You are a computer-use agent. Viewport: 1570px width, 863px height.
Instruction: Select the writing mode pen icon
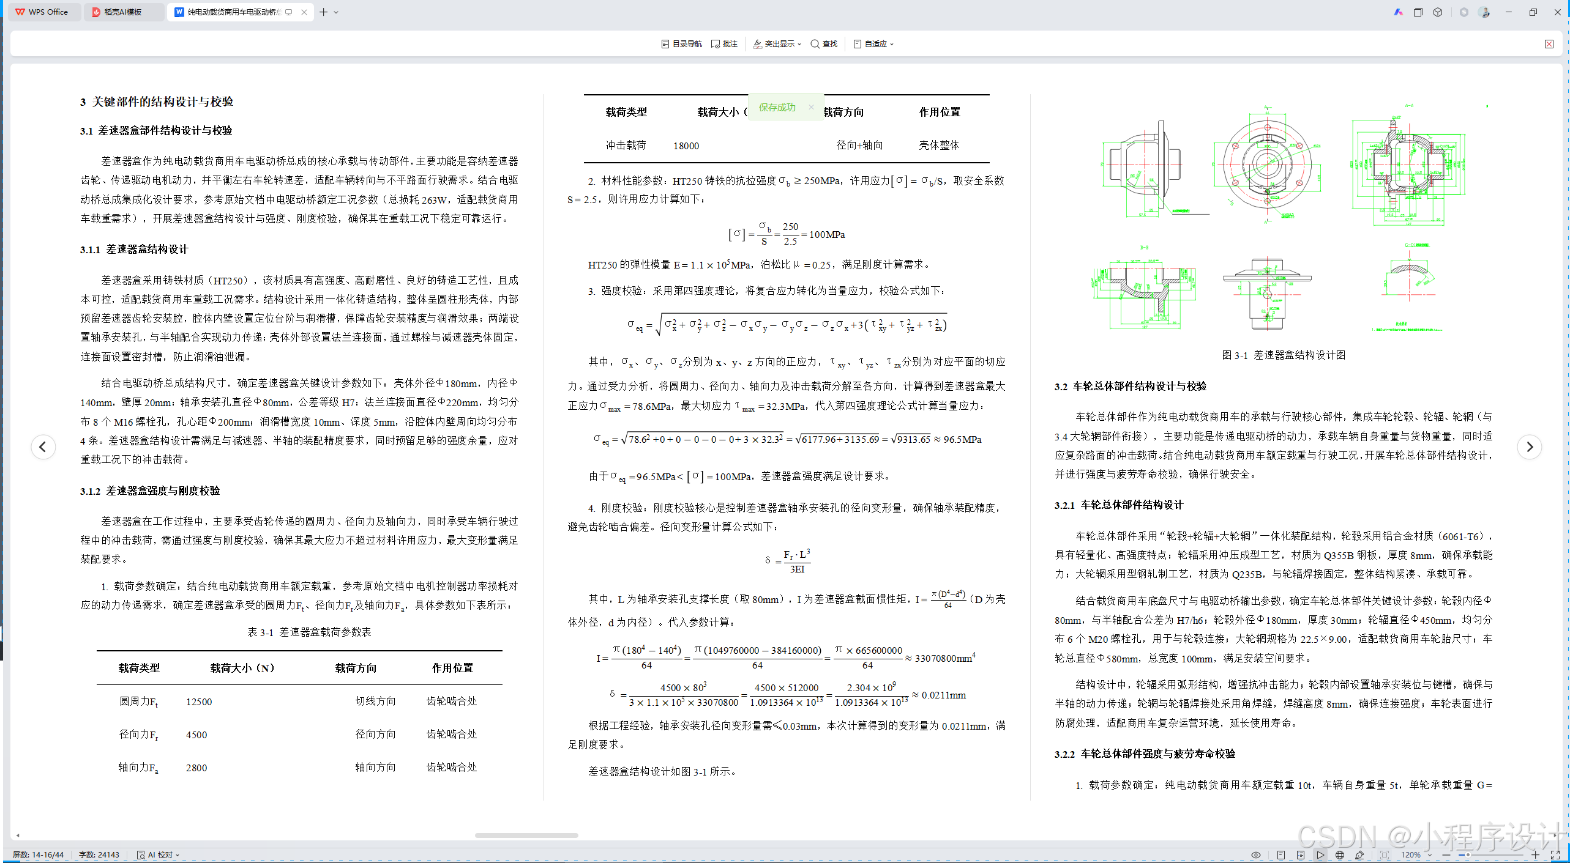pyautogui.click(x=1359, y=855)
